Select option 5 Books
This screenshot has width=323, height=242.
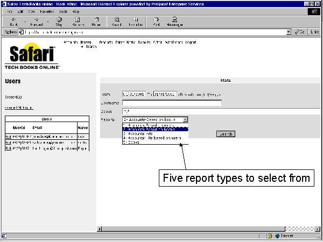[156, 142]
